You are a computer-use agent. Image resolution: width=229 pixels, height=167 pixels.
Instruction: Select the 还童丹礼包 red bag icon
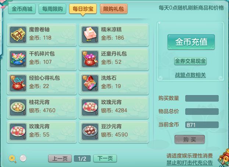[x=90, y=59]
